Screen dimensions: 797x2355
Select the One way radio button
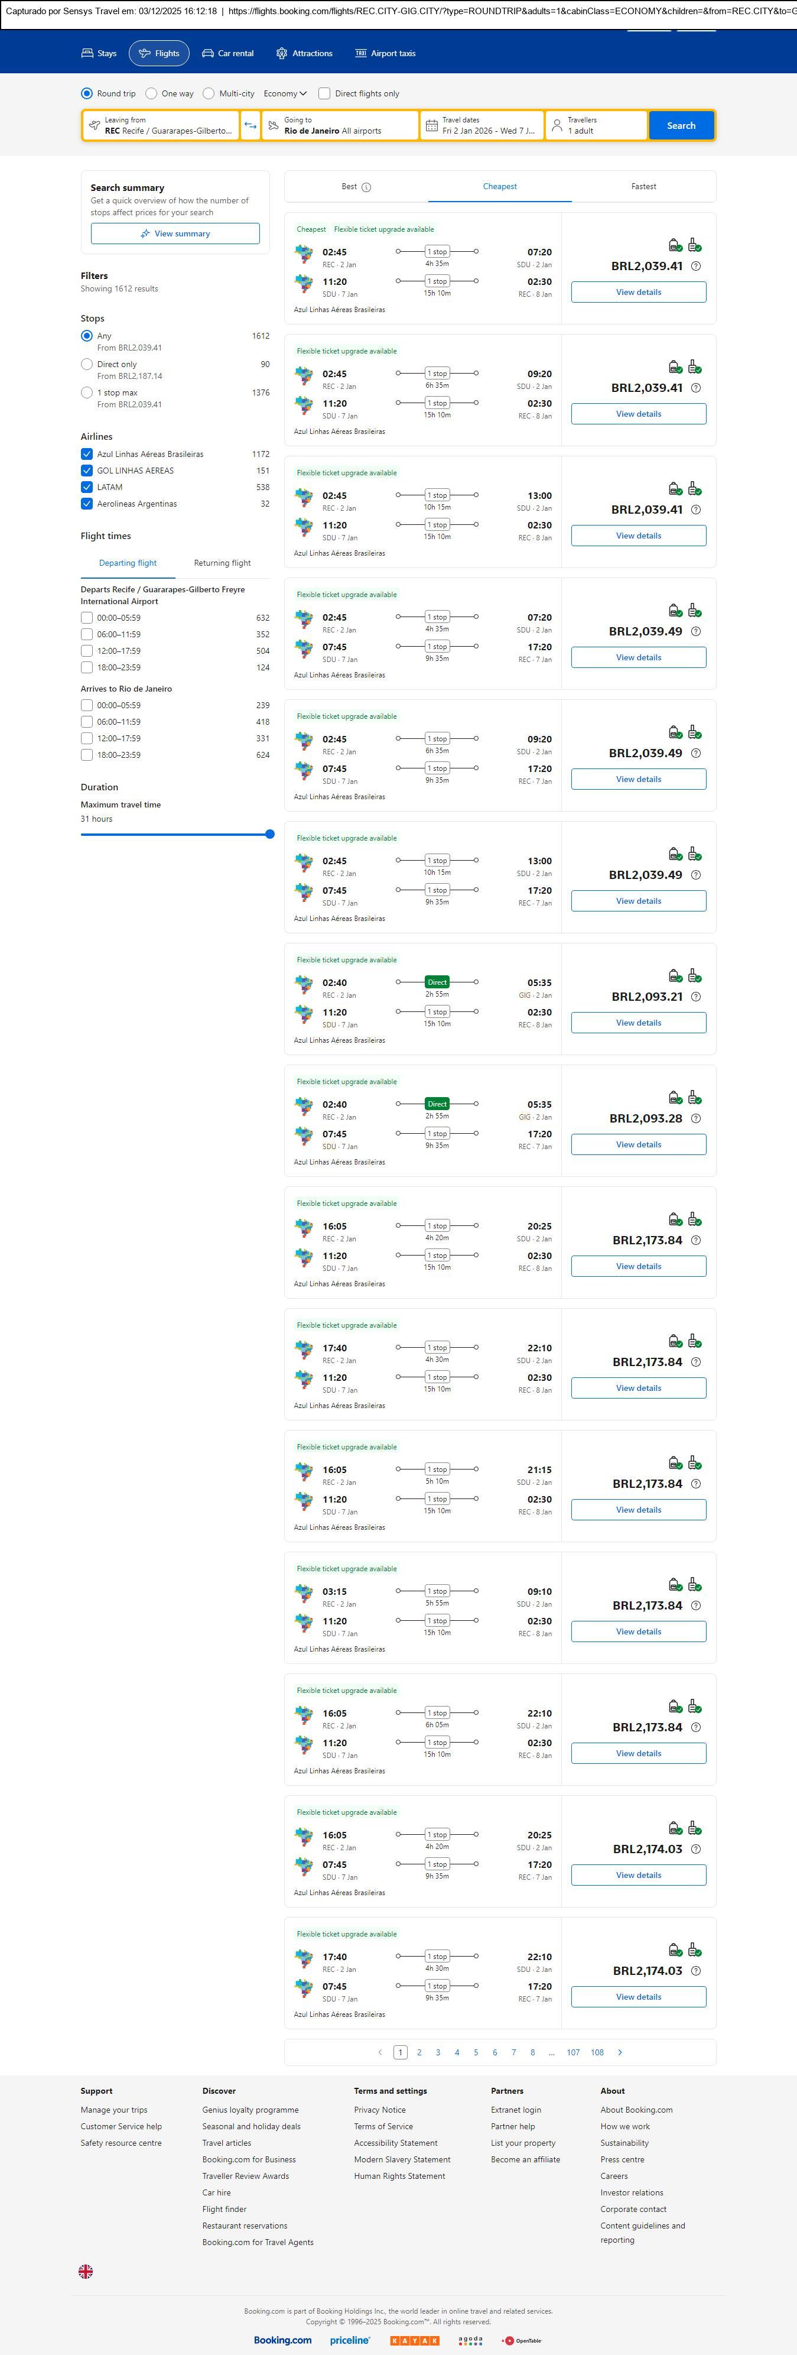(152, 93)
